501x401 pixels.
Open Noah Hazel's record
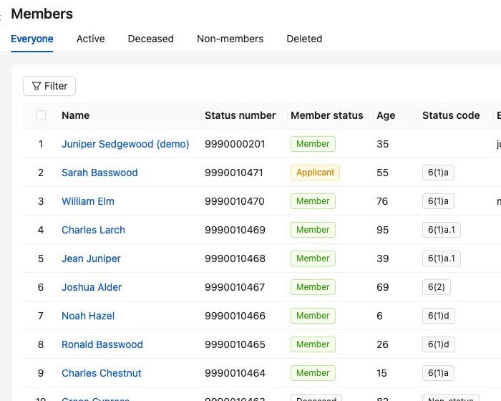pyautogui.click(x=88, y=316)
